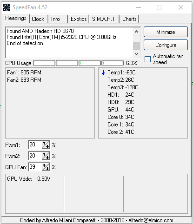Click the Minimize button

(166, 32)
